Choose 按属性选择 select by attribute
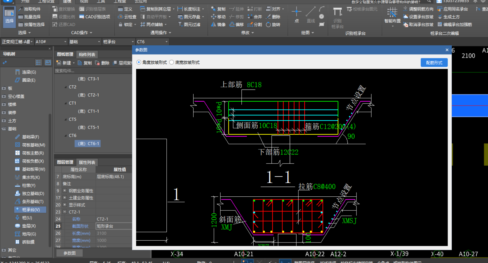This screenshot has height=263, width=488. (x=31, y=25)
